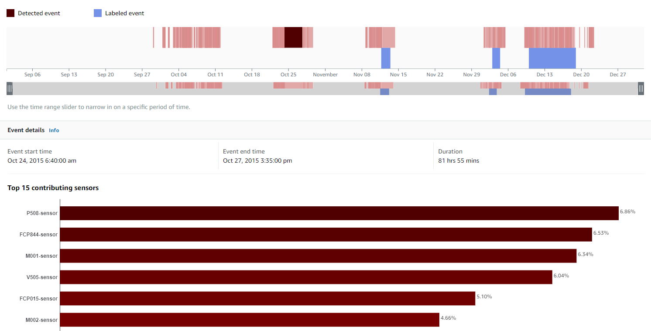Click the "Oct 25" timeline axis label

288,75
